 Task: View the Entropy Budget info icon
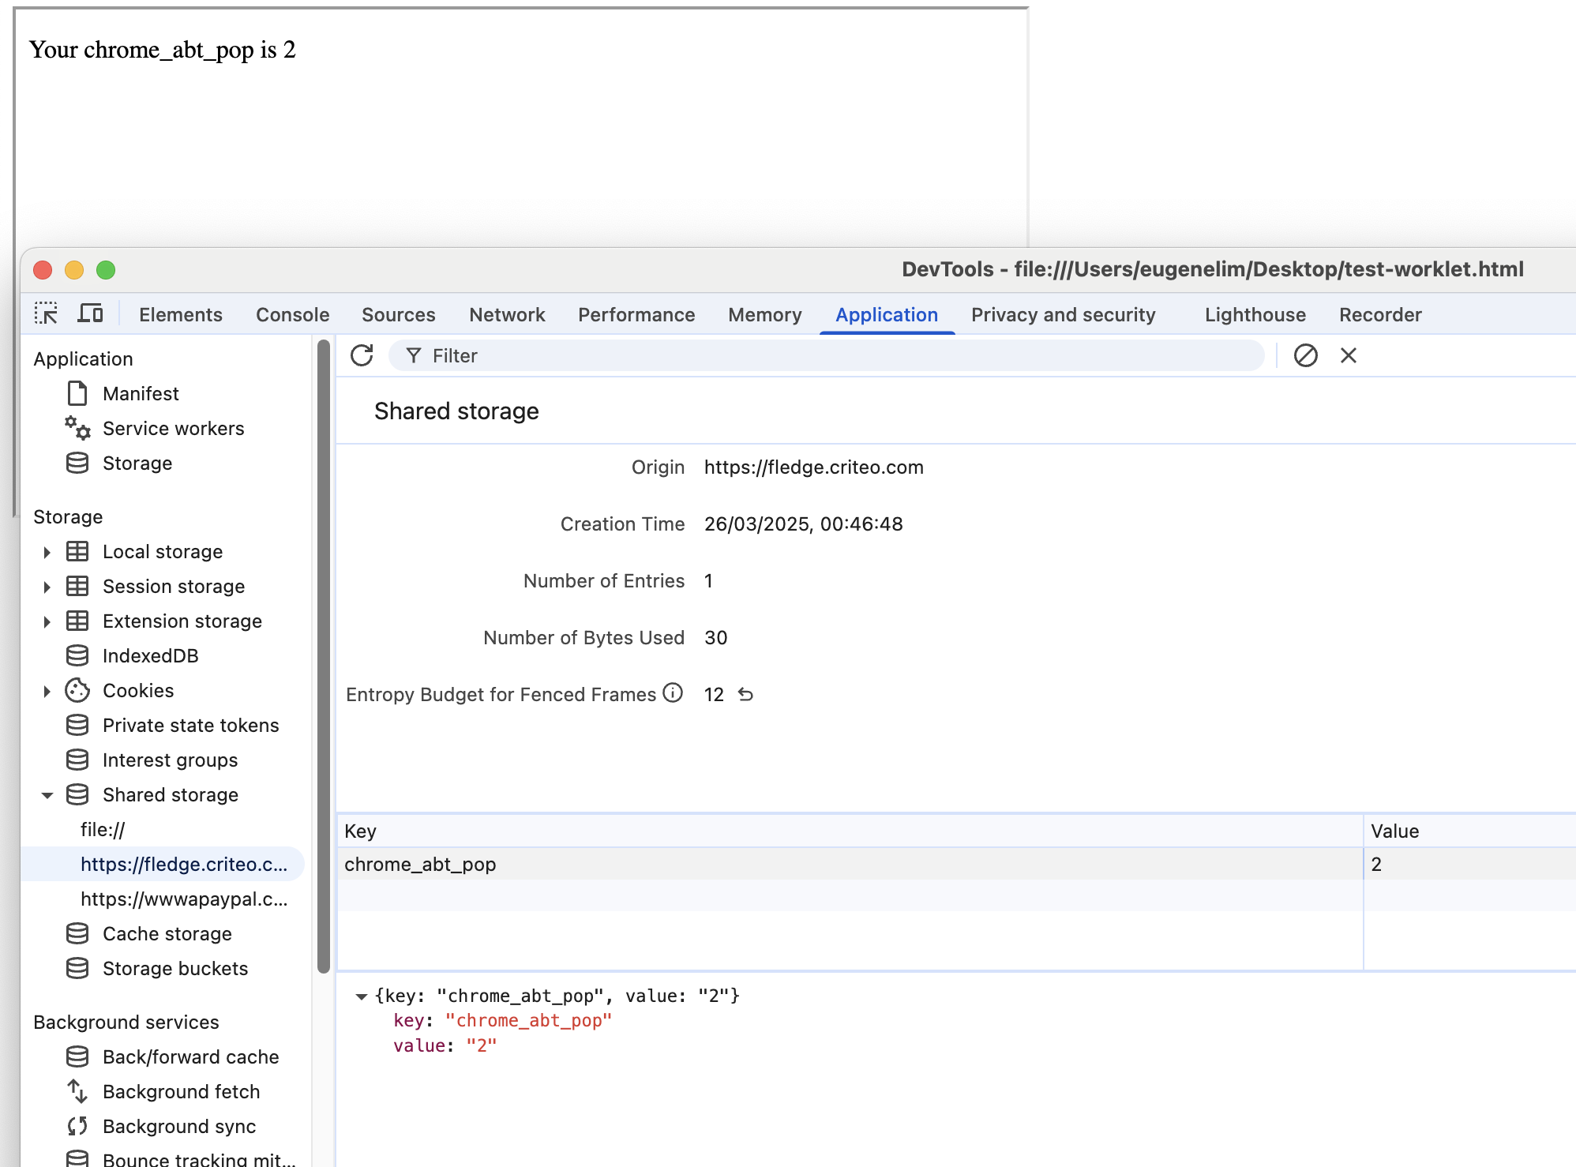pos(671,694)
